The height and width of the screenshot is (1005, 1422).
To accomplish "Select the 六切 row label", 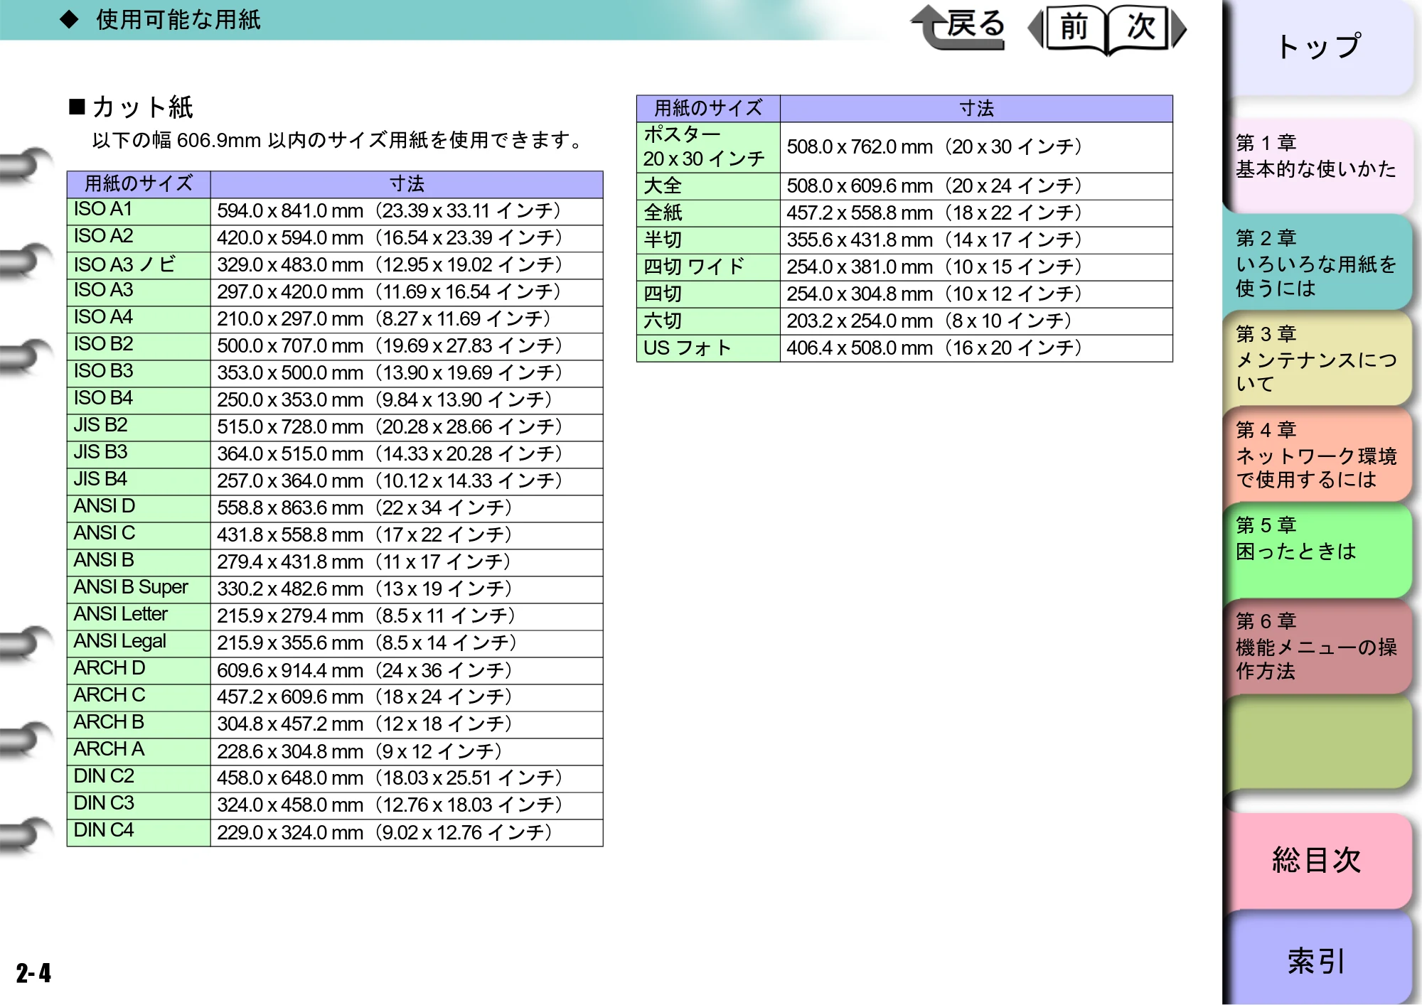I will (708, 321).
